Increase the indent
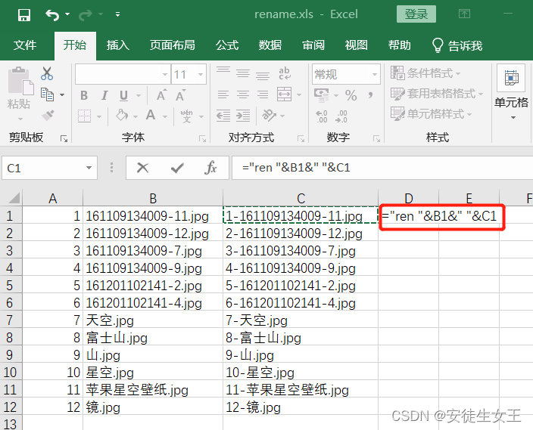Image resolution: width=533 pixels, height=430 pixels. tap(243, 116)
